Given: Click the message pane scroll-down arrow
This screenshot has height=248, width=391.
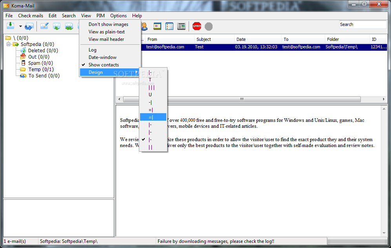Looking at the screenshot, I should coord(384,233).
